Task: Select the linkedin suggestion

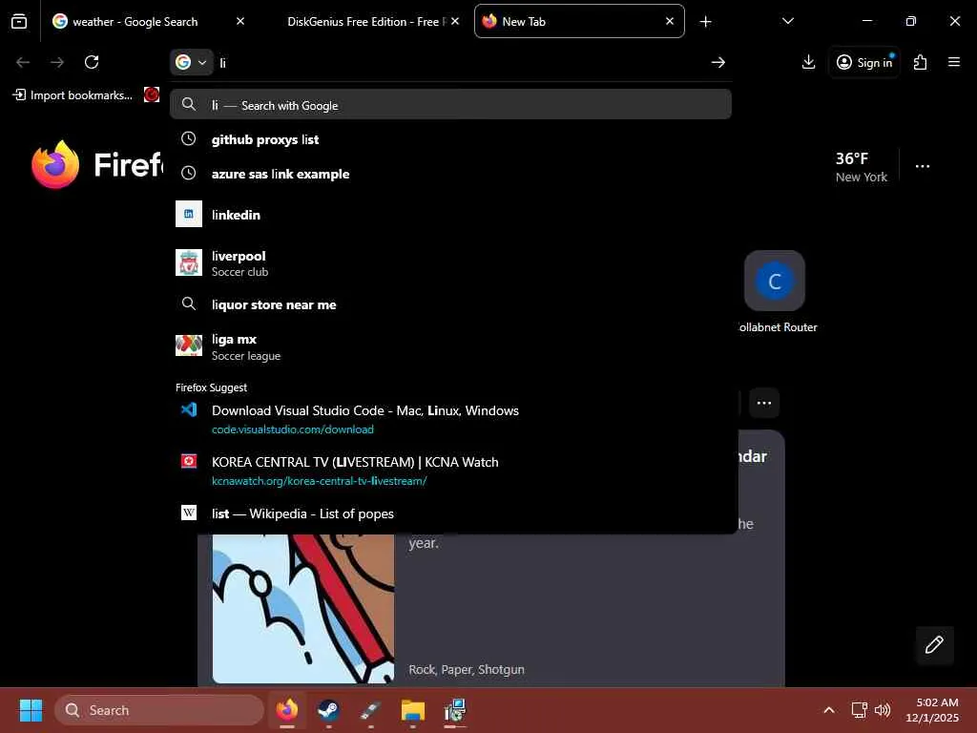Action: [450, 215]
